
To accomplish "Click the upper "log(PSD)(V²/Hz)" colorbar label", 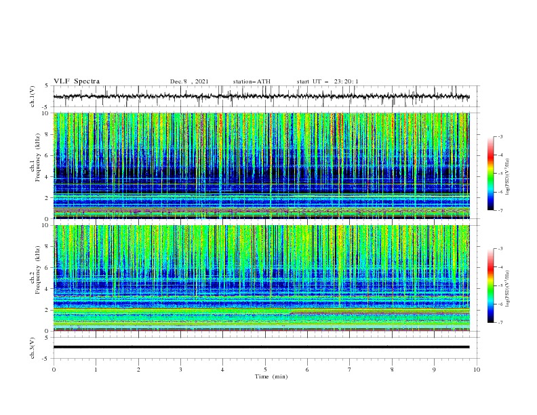I will (508, 177).
